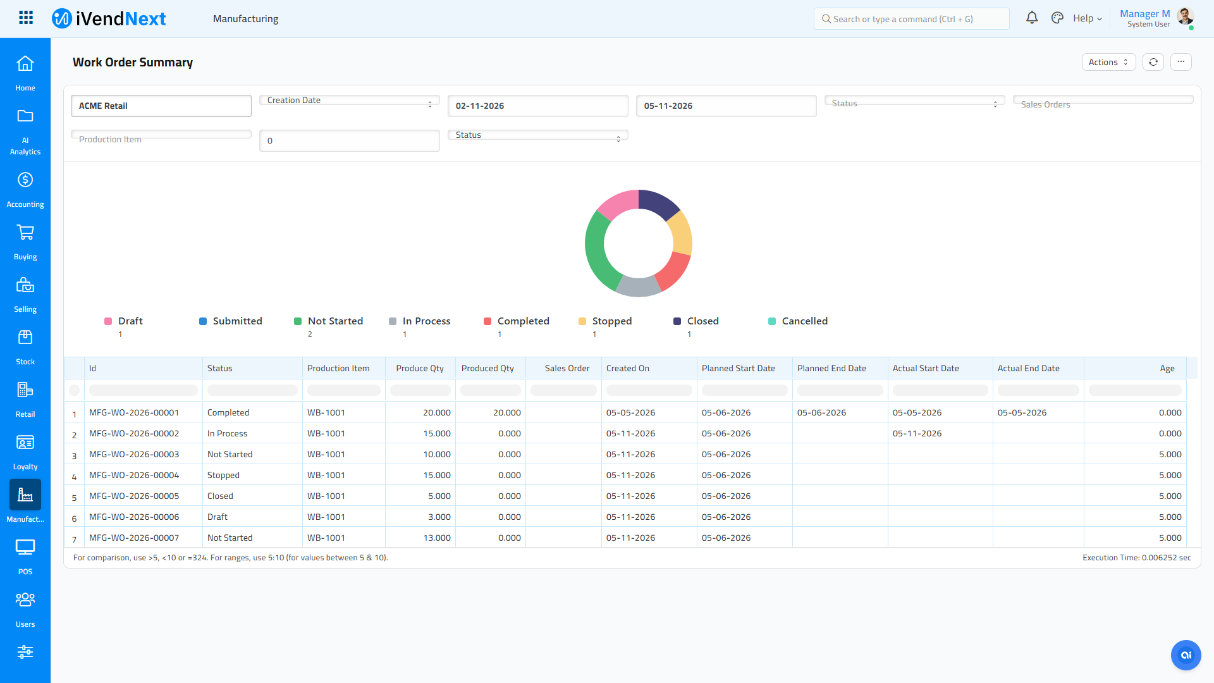Open the POS monitor icon
Image resolution: width=1214 pixels, height=683 pixels.
pos(25,547)
